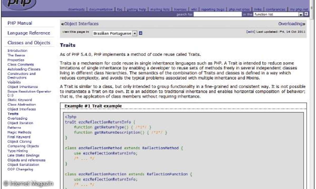Open the Final Keyword sidebar link

coord(19,137)
